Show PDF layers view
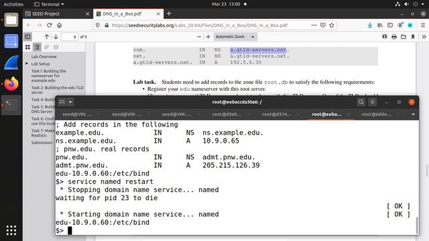429x241 pixels. 56,47
